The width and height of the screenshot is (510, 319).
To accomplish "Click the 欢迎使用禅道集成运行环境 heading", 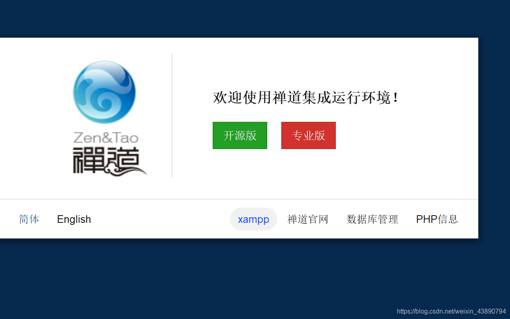I will tap(306, 97).
